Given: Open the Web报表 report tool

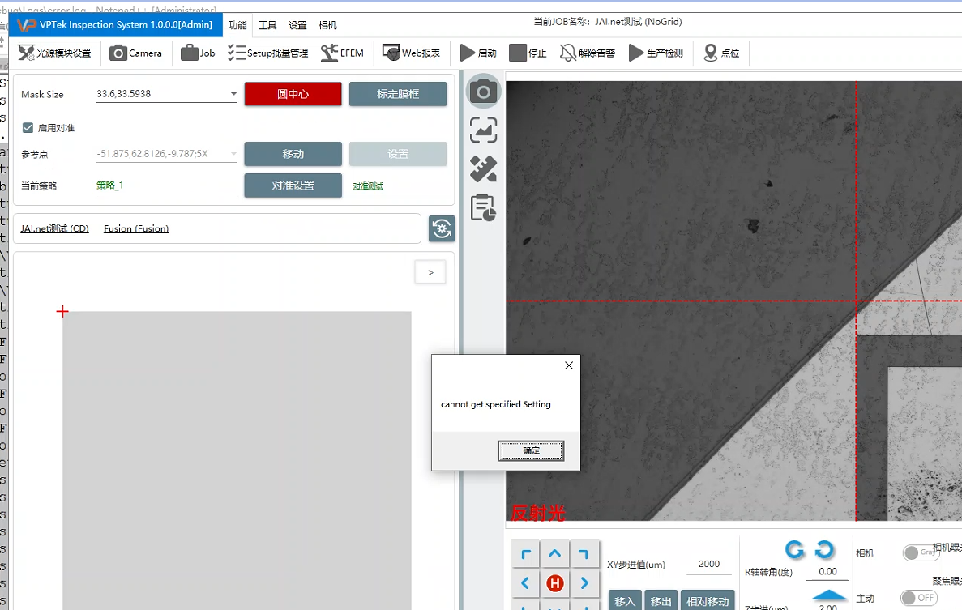Looking at the screenshot, I should [x=411, y=53].
